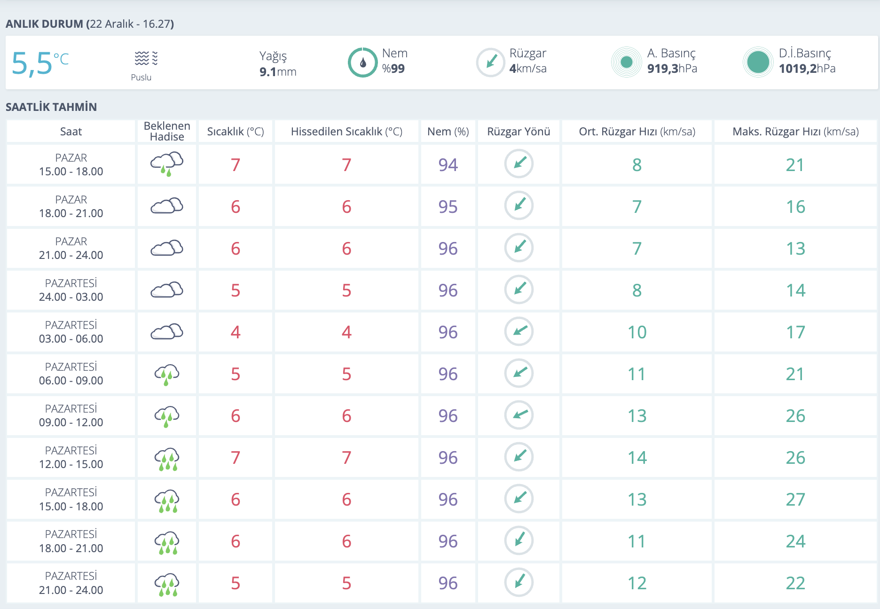
Task: Click the PAZARTESİ 24.00 - 03.00 time cell
Action: [71, 290]
